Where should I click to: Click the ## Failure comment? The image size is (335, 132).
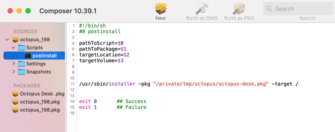[x=131, y=107]
